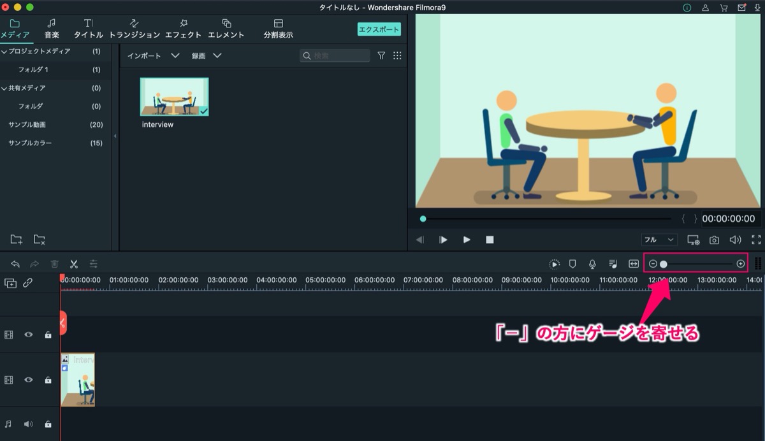The width and height of the screenshot is (765, 441).
Task: Switch to the トランジション tab
Action: coord(135,29)
